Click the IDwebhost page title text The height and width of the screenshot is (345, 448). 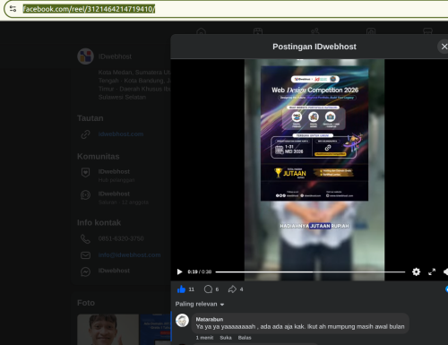coord(115,56)
